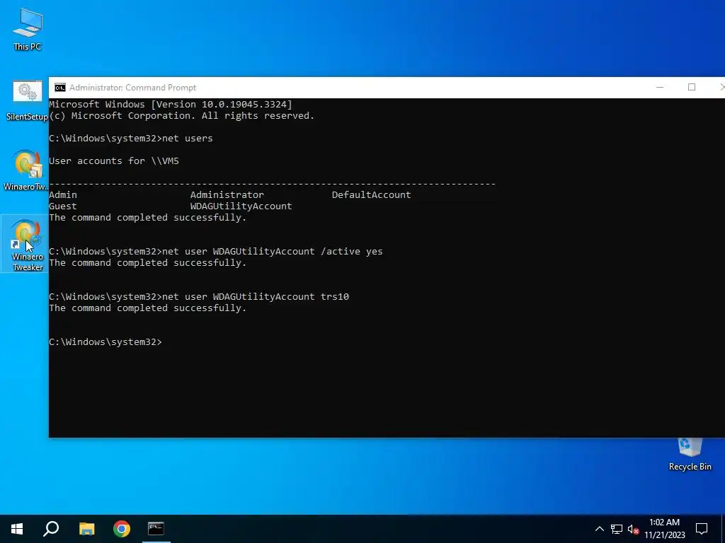Open the Windows Start menu
The height and width of the screenshot is (543, 725).
pos(17,529)
